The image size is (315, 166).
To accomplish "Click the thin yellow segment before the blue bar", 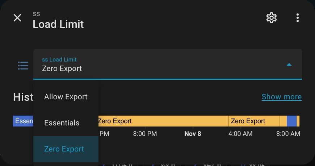I will pos(283,121).
